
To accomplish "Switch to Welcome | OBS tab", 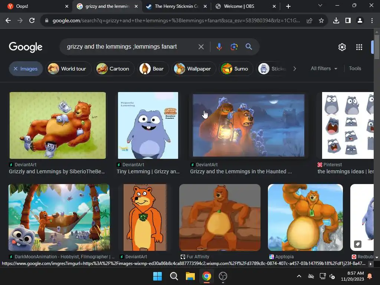I will click(x=245, y=6).
